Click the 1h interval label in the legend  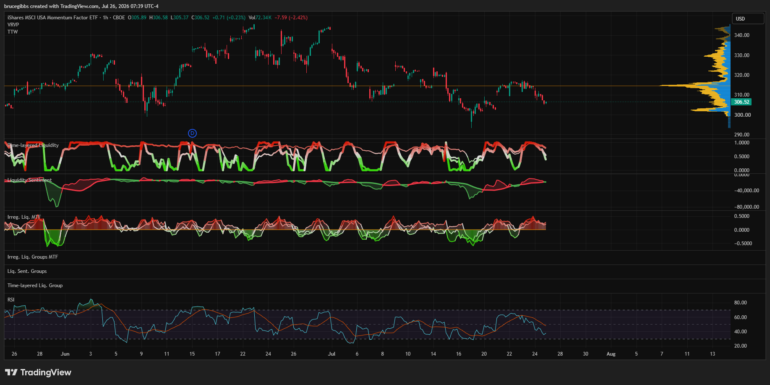(105, 18)
